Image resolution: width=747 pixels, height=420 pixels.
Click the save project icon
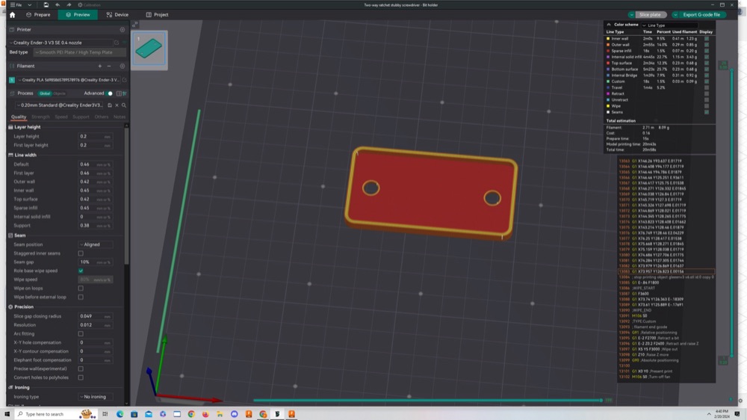click(x=46, y=4)
